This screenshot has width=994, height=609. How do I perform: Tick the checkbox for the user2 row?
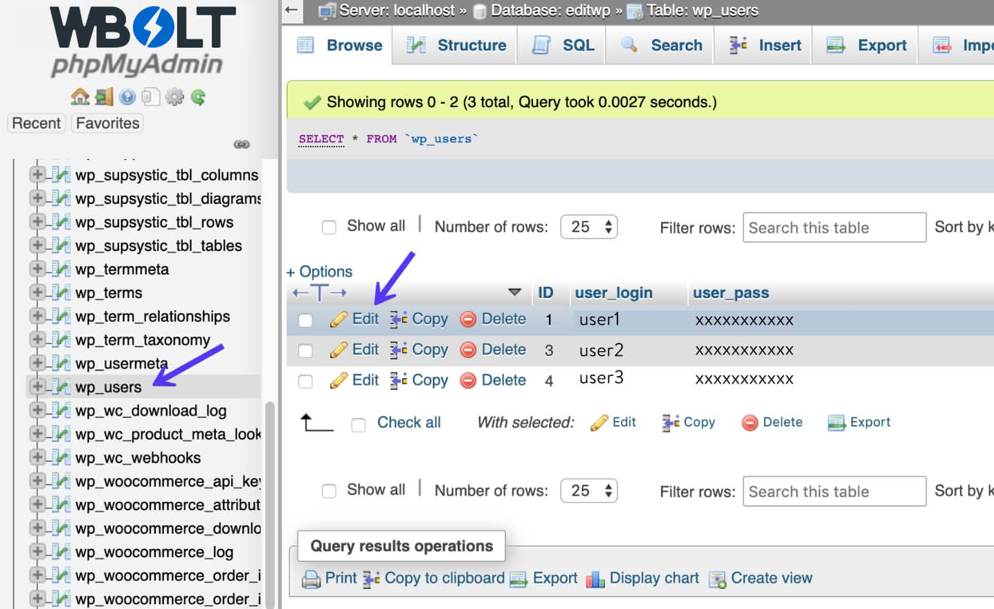pyautogui.click(x=305, y=350)
